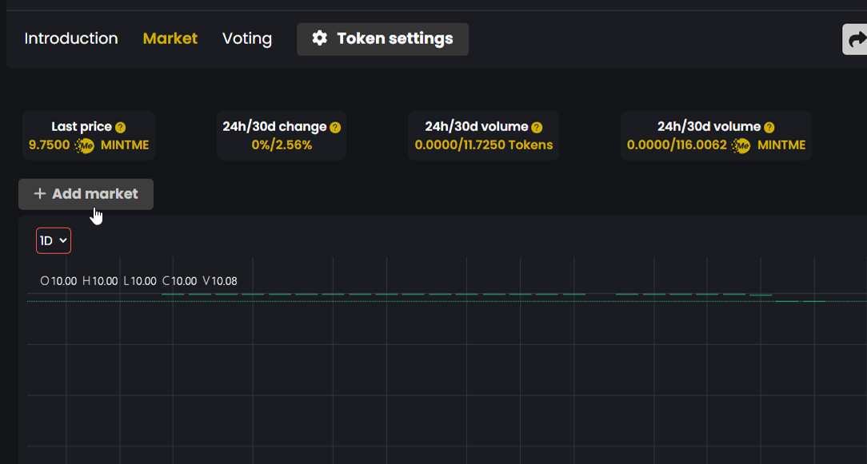Viewport: 867px width, 464px height.
Task: Open the help icon beside Last price
Action: pos(120,126)
